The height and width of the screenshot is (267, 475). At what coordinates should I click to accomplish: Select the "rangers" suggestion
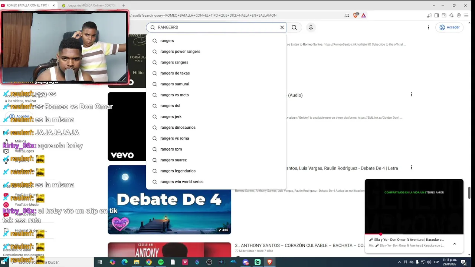coord(216,40)
